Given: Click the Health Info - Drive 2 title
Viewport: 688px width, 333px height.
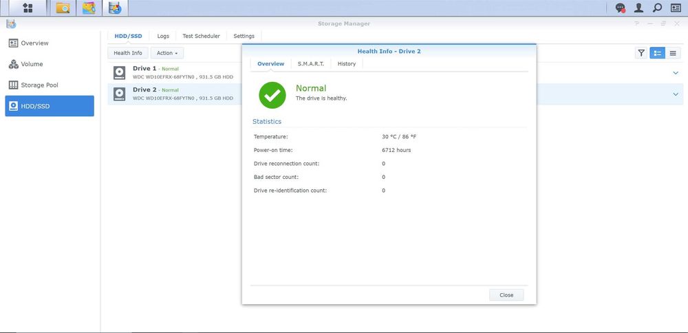Looking at the screenshot, I should tap(389, 52).
